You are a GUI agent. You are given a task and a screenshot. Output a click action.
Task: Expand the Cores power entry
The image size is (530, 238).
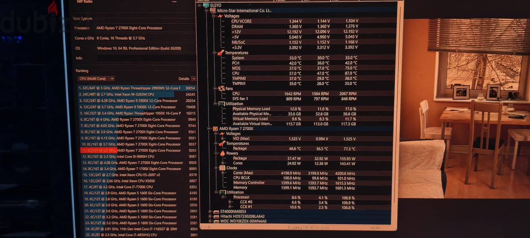223,163
